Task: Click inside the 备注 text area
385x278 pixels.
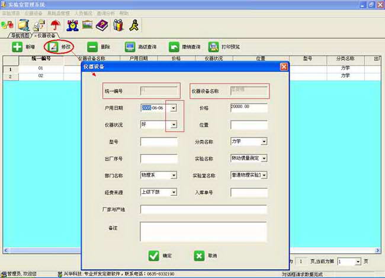Action: click(203, 232)
